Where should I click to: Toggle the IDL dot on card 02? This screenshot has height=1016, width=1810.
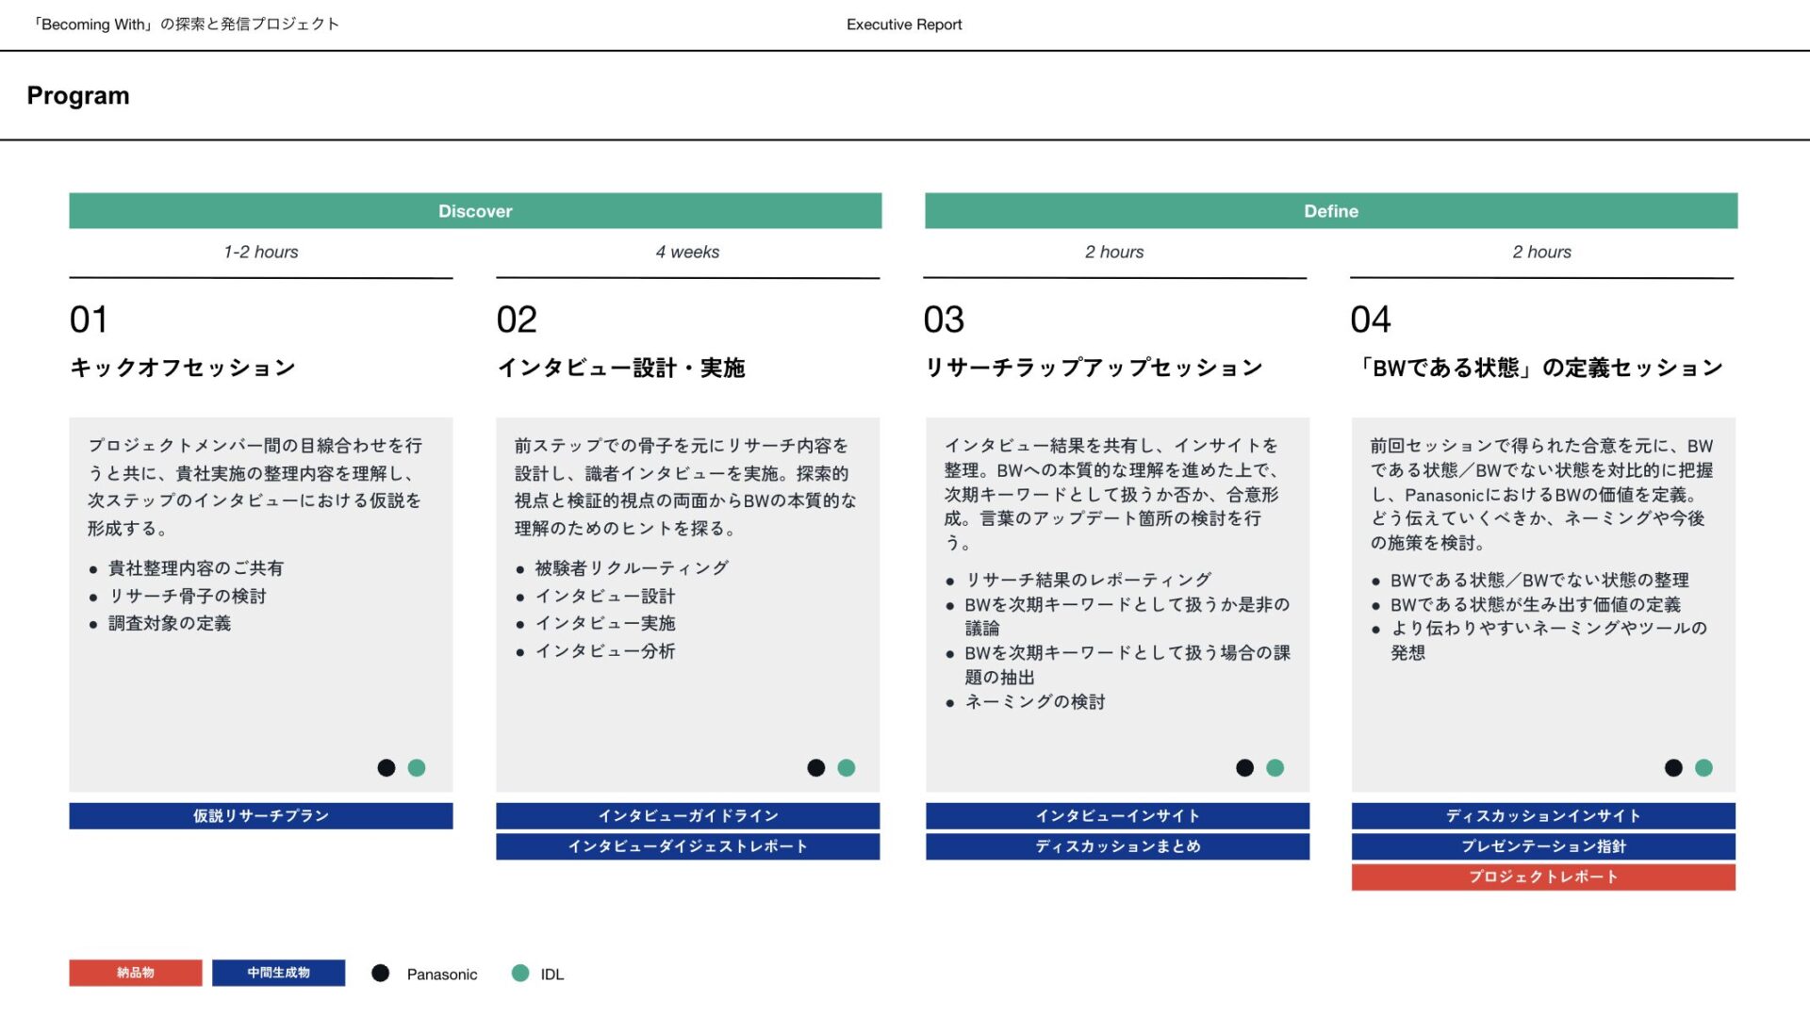point(845,768)
